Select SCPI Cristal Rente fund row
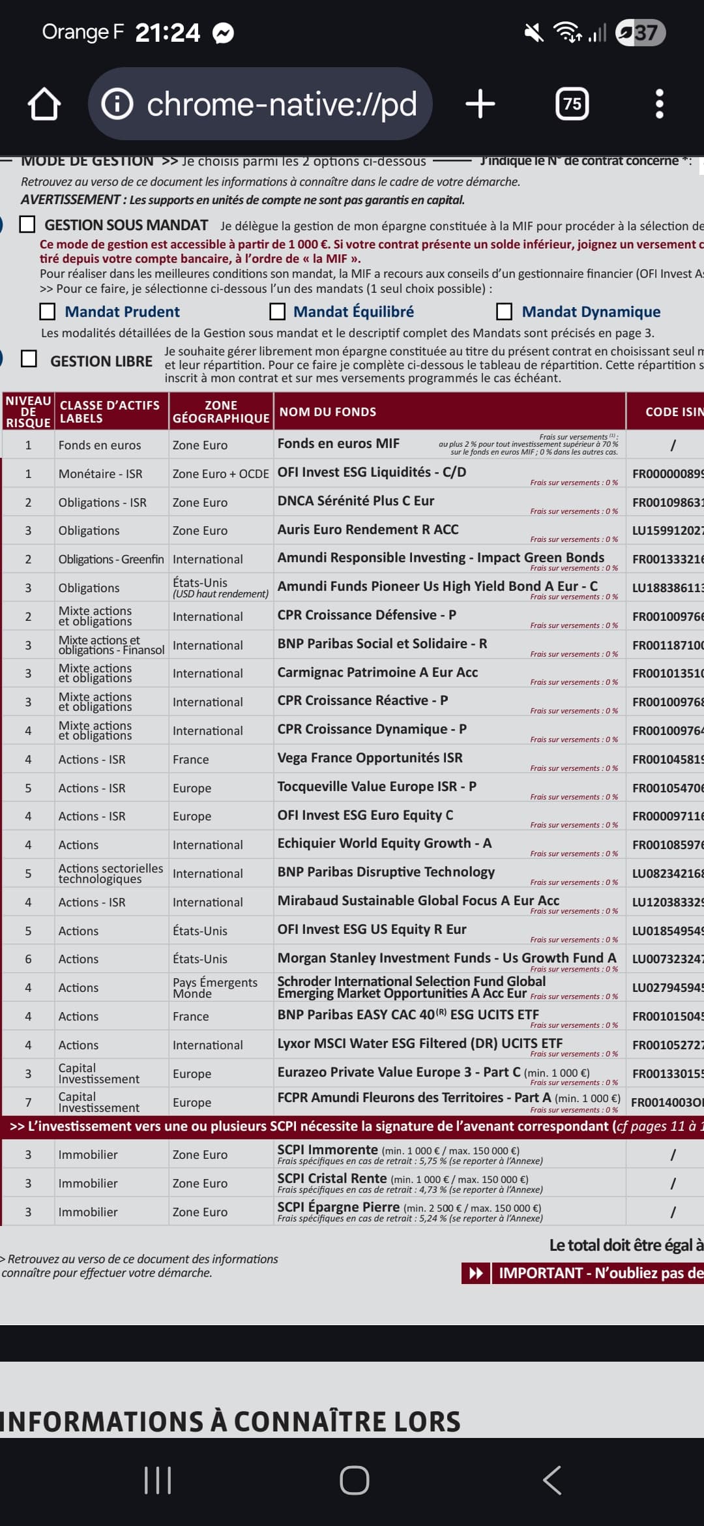704x1526 pixels. (x=352, y=1183)
